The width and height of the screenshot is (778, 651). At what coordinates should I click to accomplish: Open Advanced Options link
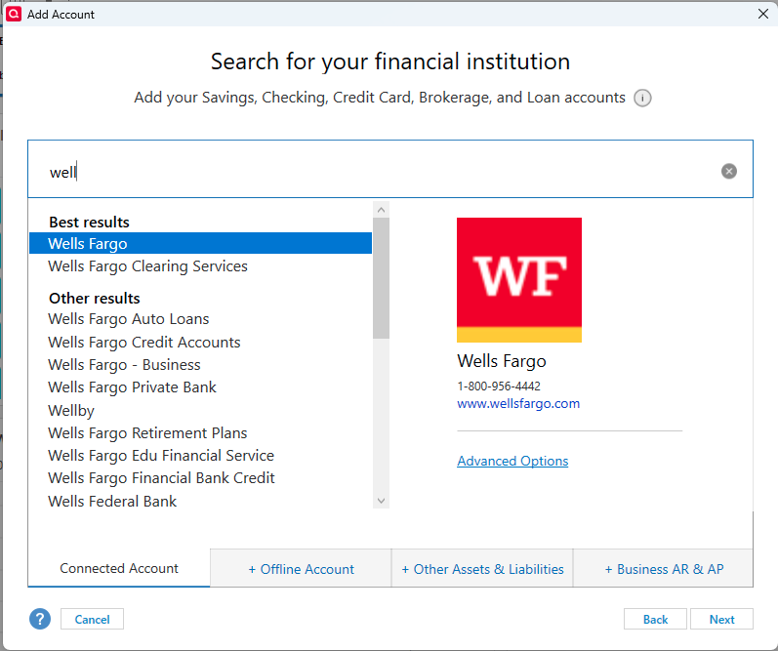click(x=512, y=461)
